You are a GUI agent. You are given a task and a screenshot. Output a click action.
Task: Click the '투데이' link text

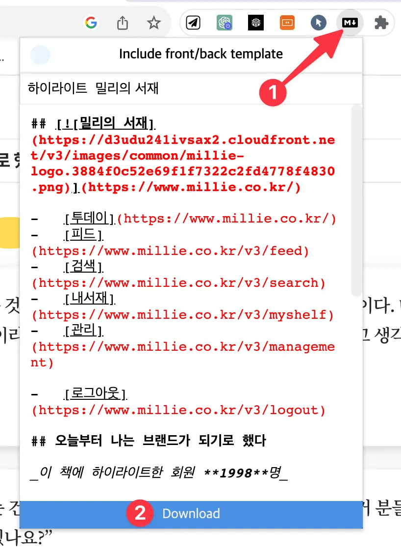click(89, 218)
